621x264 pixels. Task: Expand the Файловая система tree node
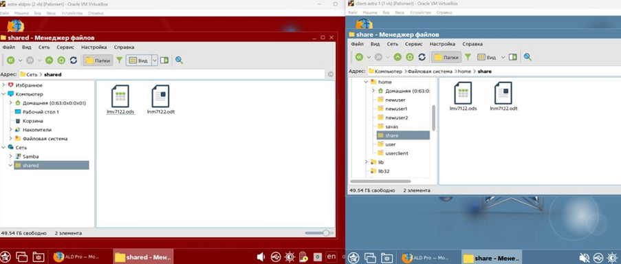coord(11,138)
